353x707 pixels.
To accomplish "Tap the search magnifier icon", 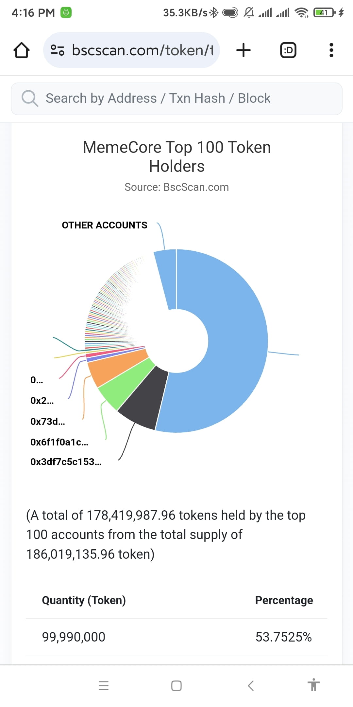I will pyautogui.click(x=30, y=98).
